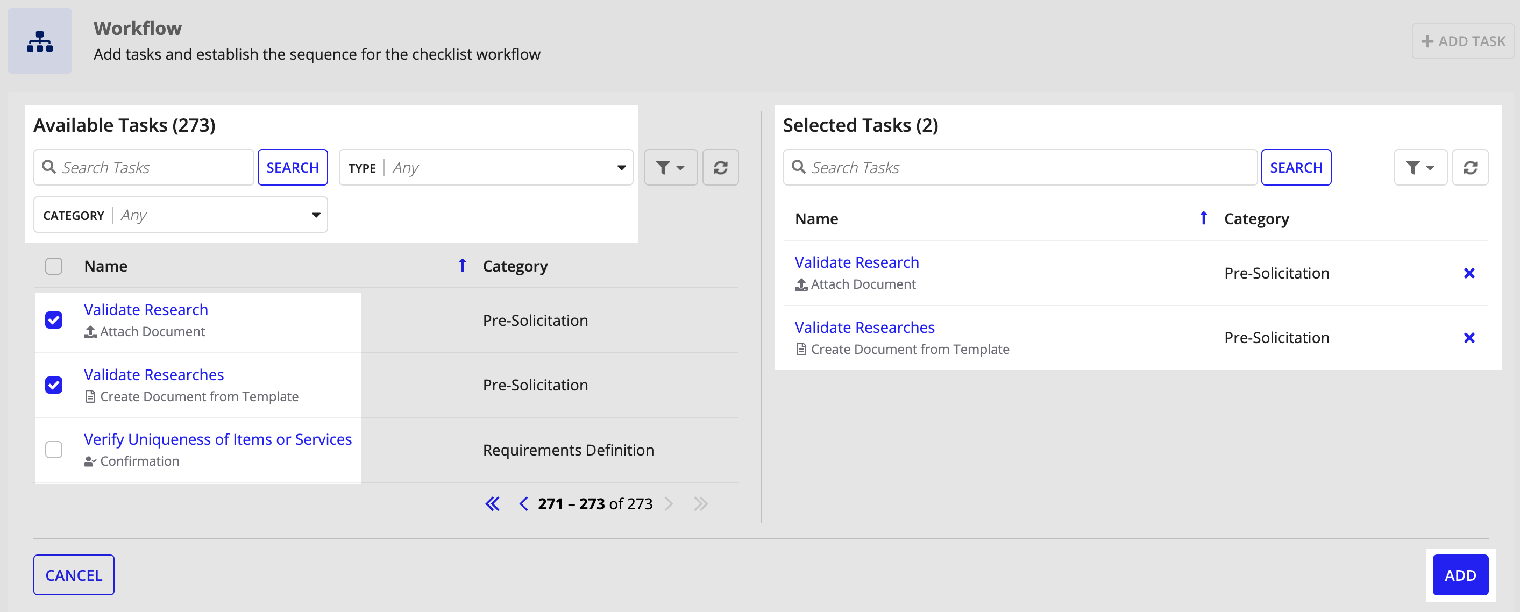1520x612 pixels.
Task: Go to previous page of tasks
Action: pyautogui.click(x=523, y=503)
